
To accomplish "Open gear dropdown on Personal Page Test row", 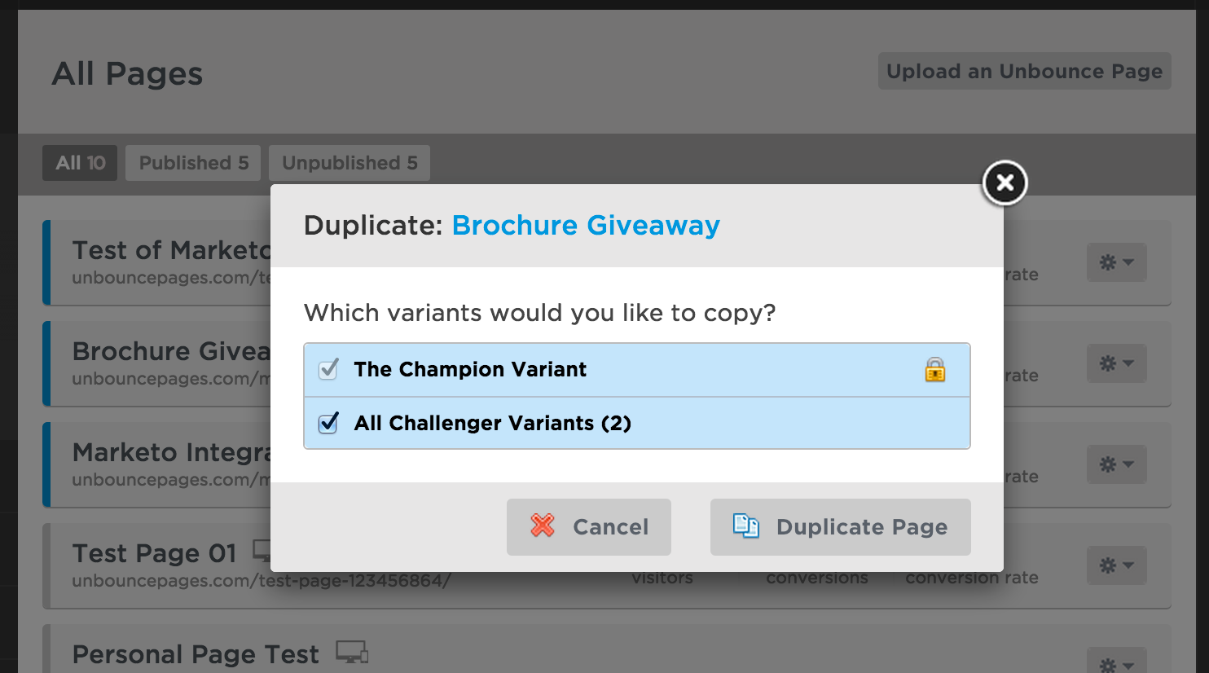I will click(1116, 661).
